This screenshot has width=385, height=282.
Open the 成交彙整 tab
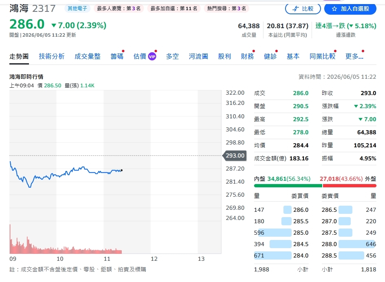point(87,56)
